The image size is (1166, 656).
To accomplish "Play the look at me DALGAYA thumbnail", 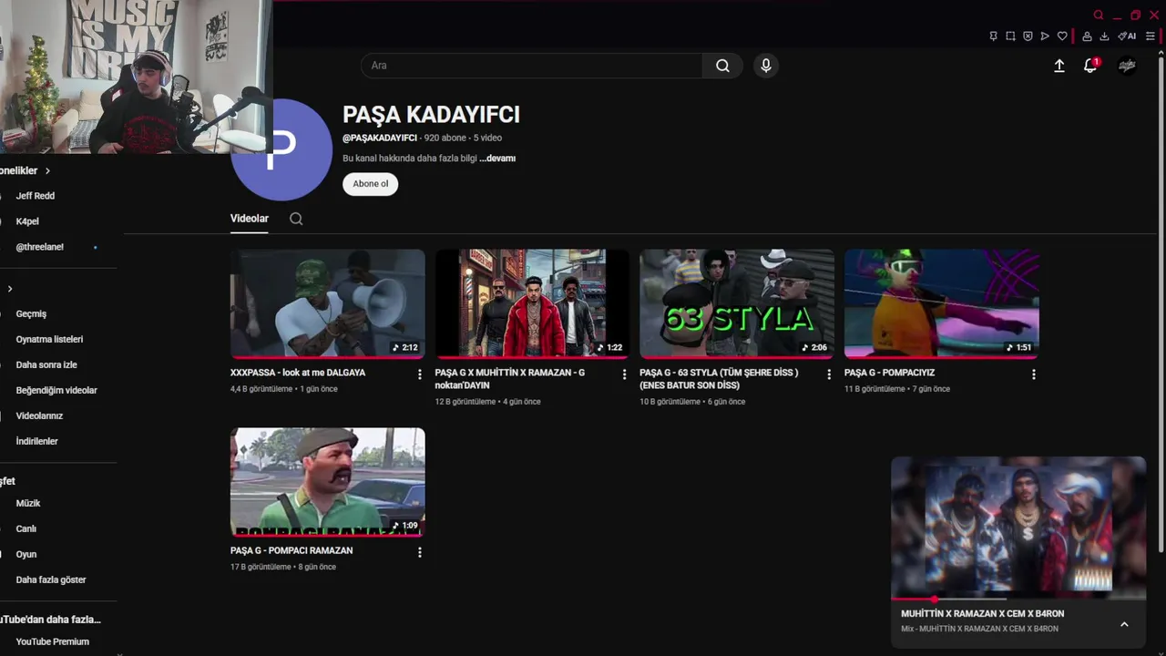I will point(328,303).
